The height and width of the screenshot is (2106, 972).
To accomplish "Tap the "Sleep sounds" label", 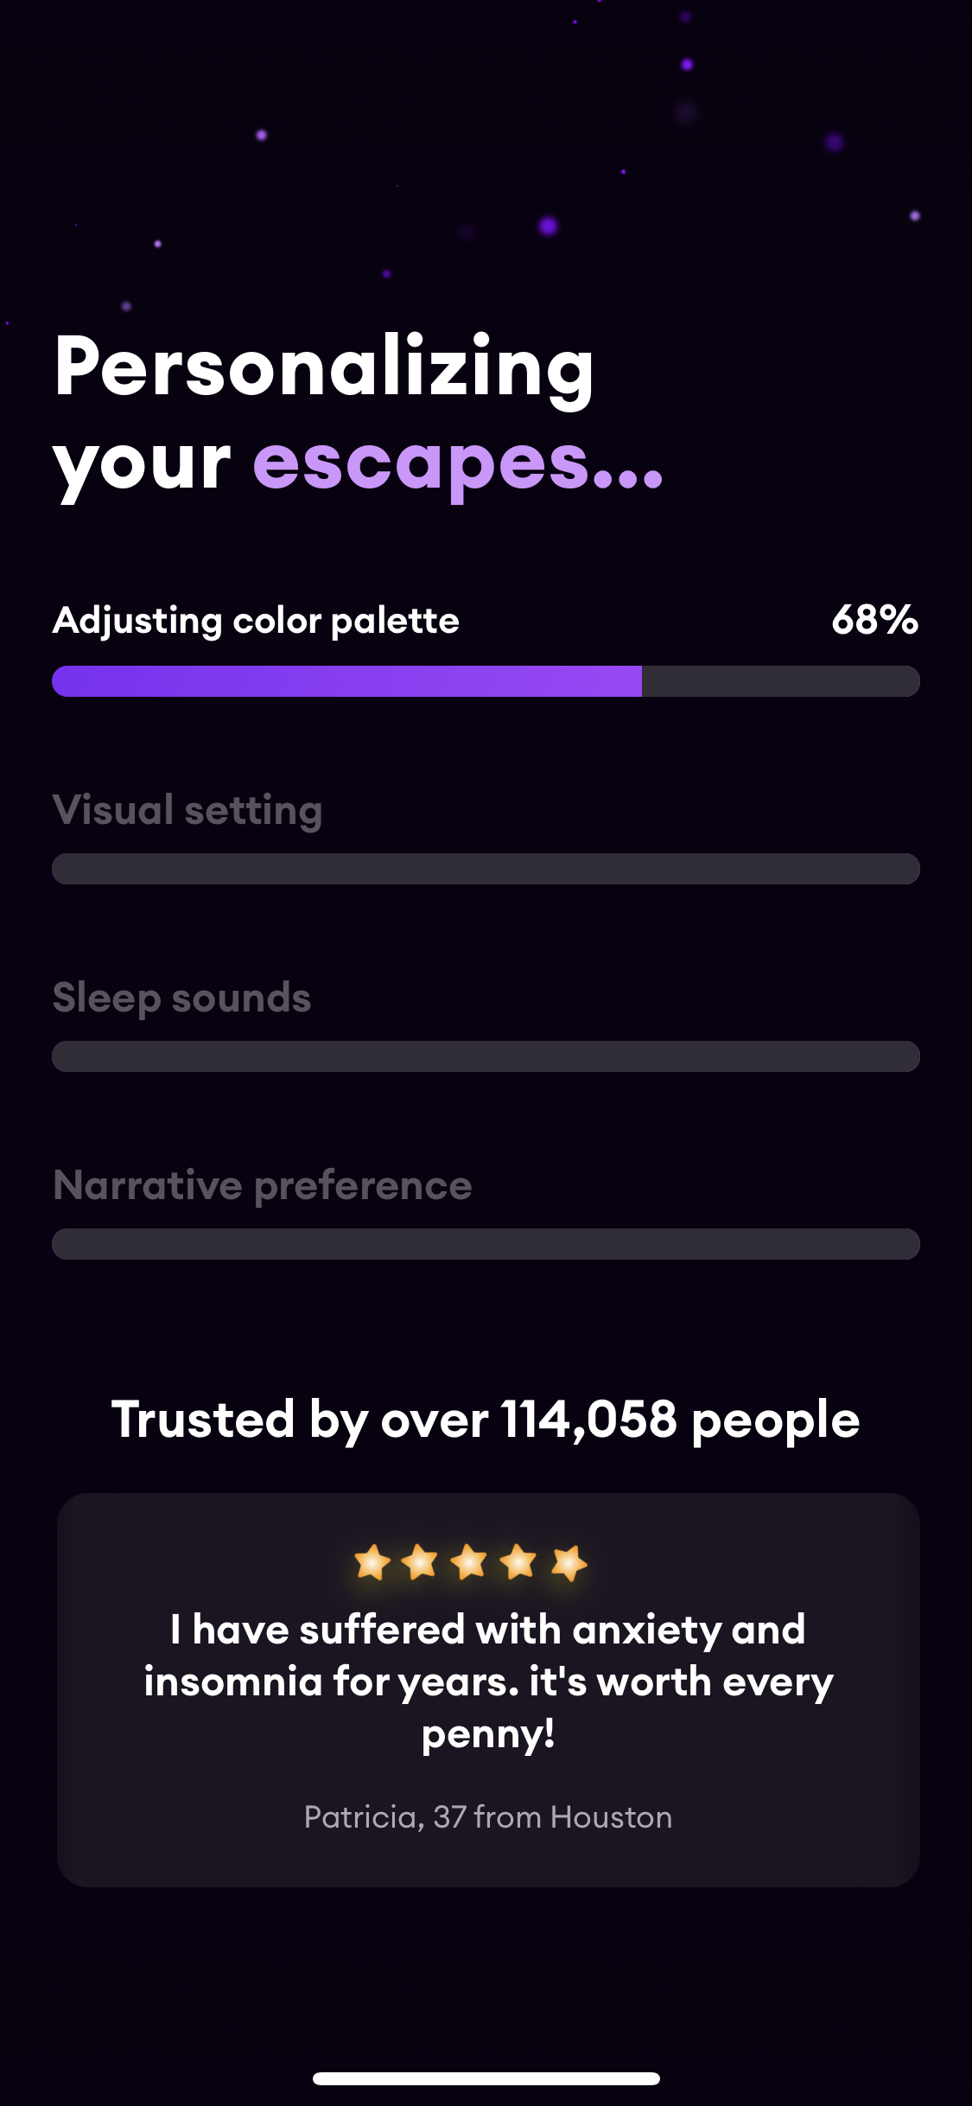I will 181,998.
